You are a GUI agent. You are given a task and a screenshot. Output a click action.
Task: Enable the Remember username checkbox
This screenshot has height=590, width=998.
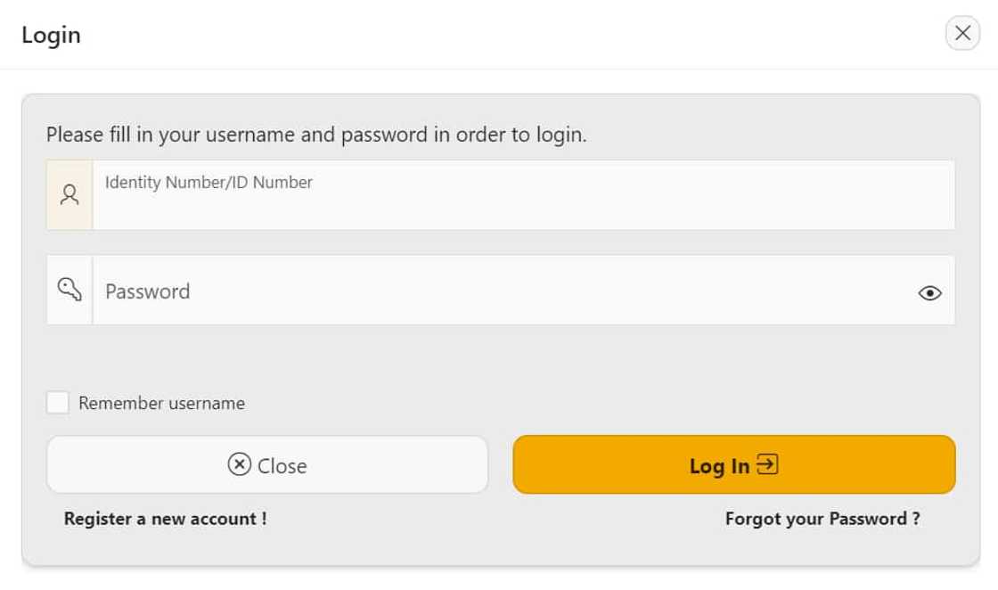[x=58, y=403]
